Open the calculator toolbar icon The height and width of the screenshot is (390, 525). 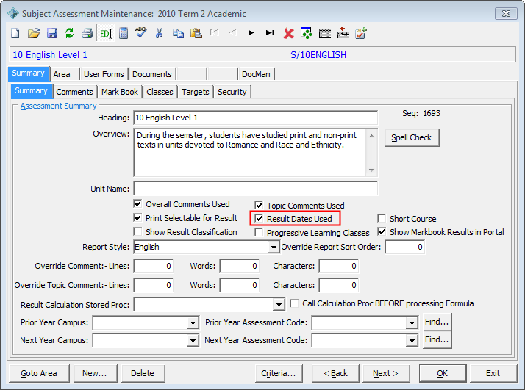click(124, 33)
